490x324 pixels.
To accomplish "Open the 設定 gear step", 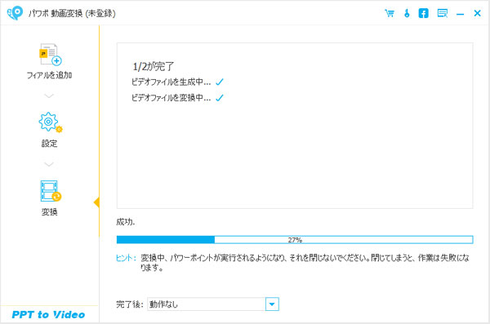I will tap(50, 122).
